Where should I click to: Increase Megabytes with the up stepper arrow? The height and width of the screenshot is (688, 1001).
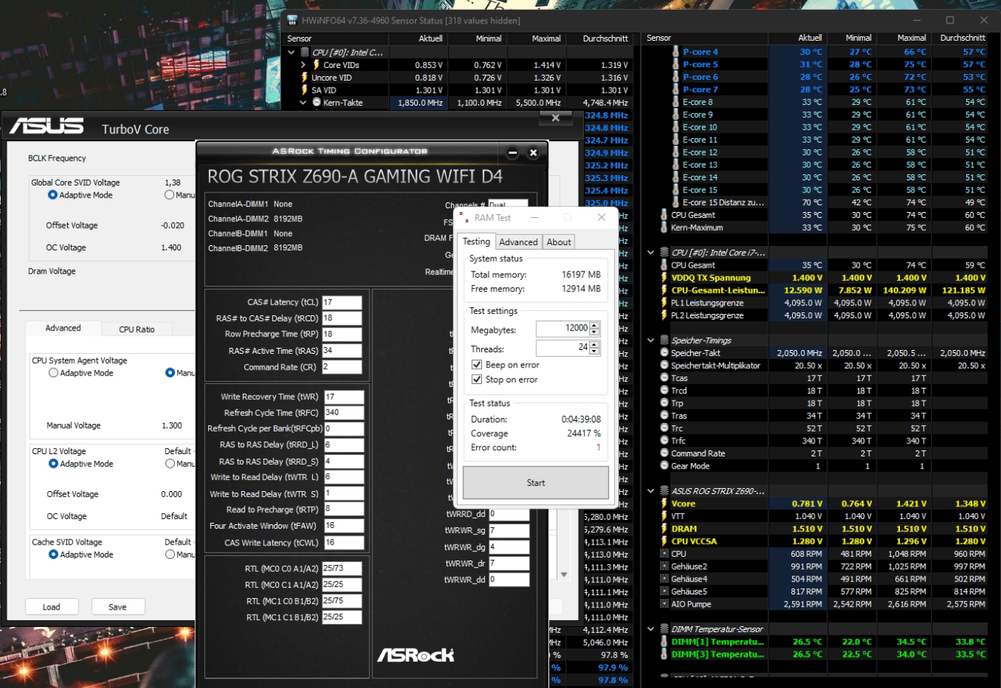594,325
